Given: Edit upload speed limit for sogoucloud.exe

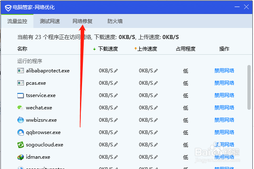Looking at the screenshot, I should tap(156, 145).
